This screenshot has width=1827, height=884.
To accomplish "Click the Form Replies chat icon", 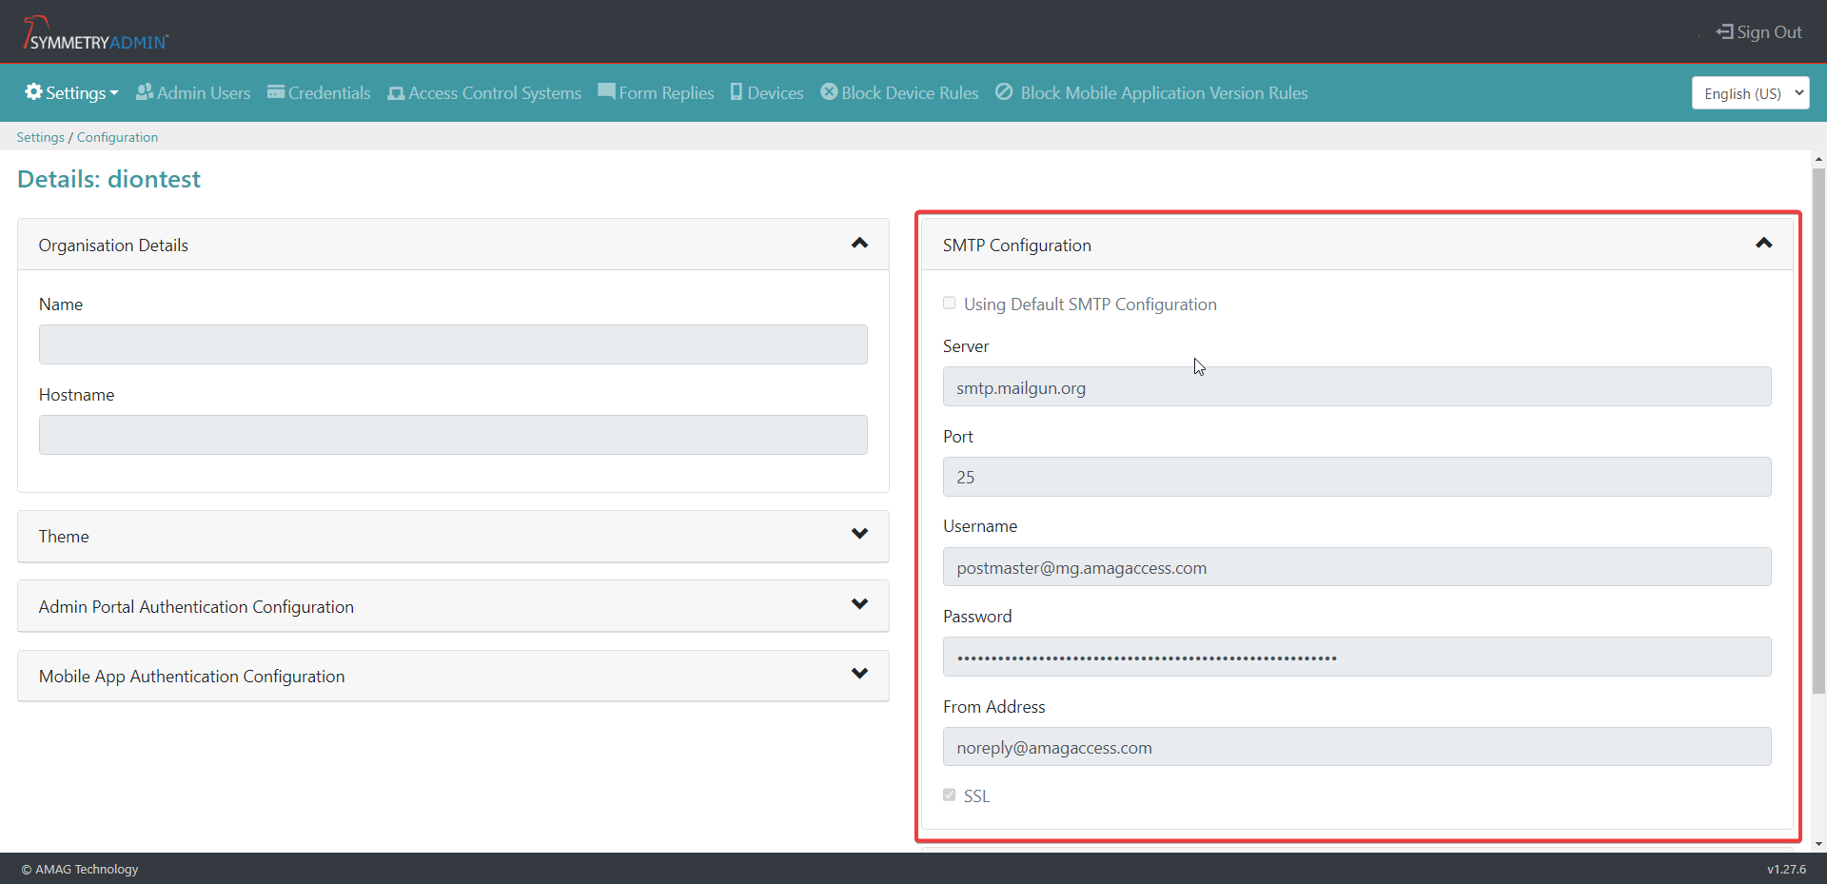I will point(606,91).
